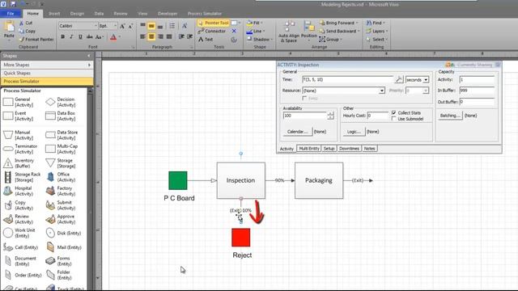Open the Notes tab
Viewport: 518px width, 291px height.
tap(369, 149)
